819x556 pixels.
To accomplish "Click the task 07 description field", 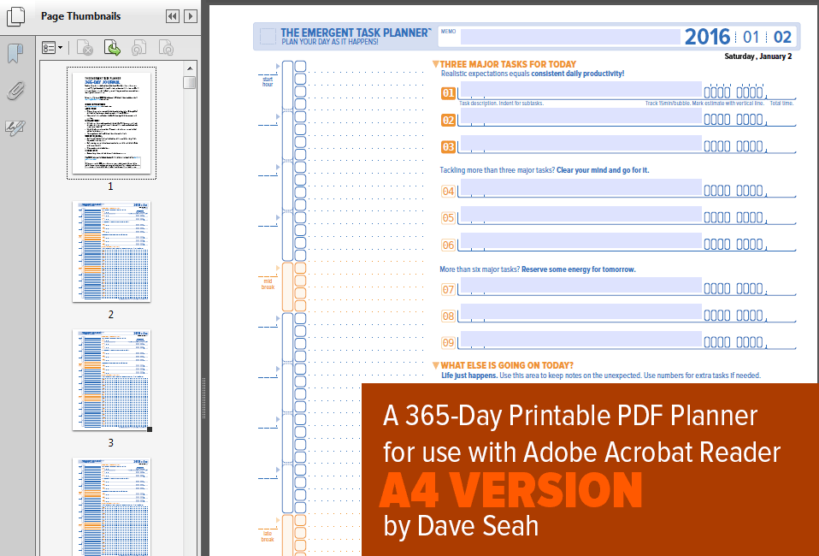I will click(x=580, y=286).
